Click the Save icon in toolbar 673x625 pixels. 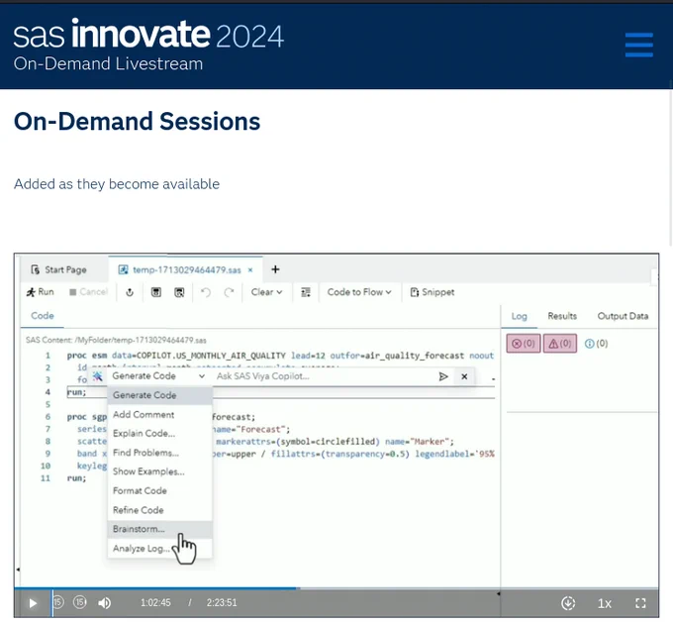coord(156,292)
